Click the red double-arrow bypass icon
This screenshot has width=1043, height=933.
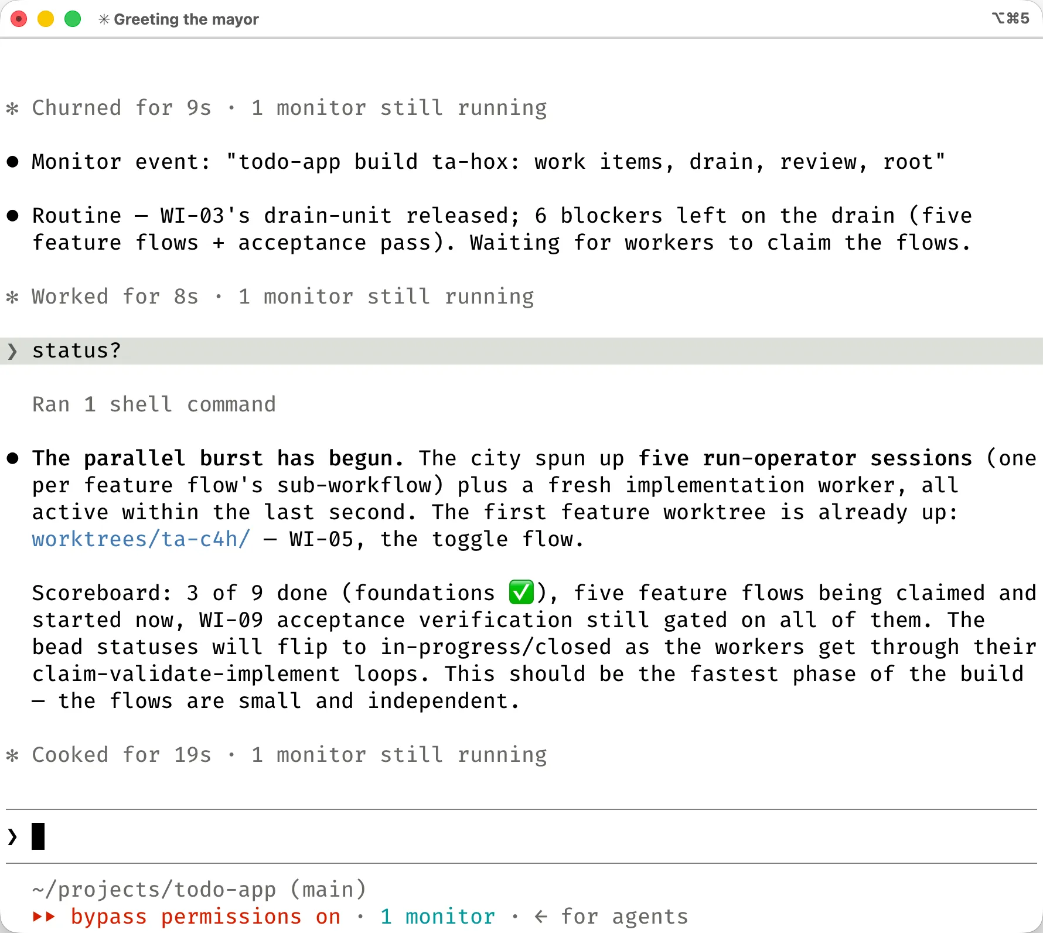[44, 917]
